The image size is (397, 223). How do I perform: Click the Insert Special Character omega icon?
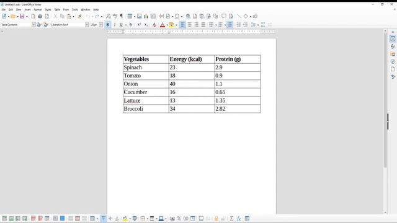pyautogui.click(x=177, y=17)
